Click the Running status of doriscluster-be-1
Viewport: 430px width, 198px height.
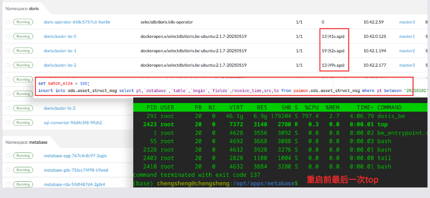[23, 51]
